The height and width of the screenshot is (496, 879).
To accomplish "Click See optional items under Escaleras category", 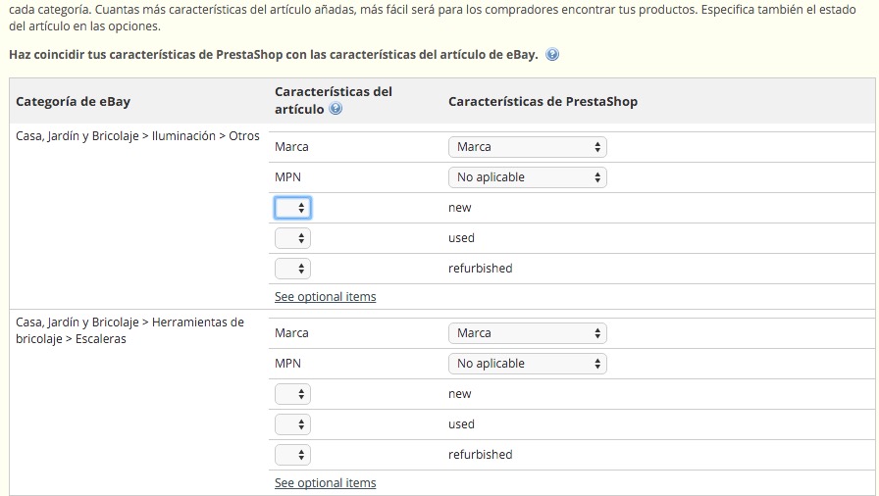I will [325, 482].
